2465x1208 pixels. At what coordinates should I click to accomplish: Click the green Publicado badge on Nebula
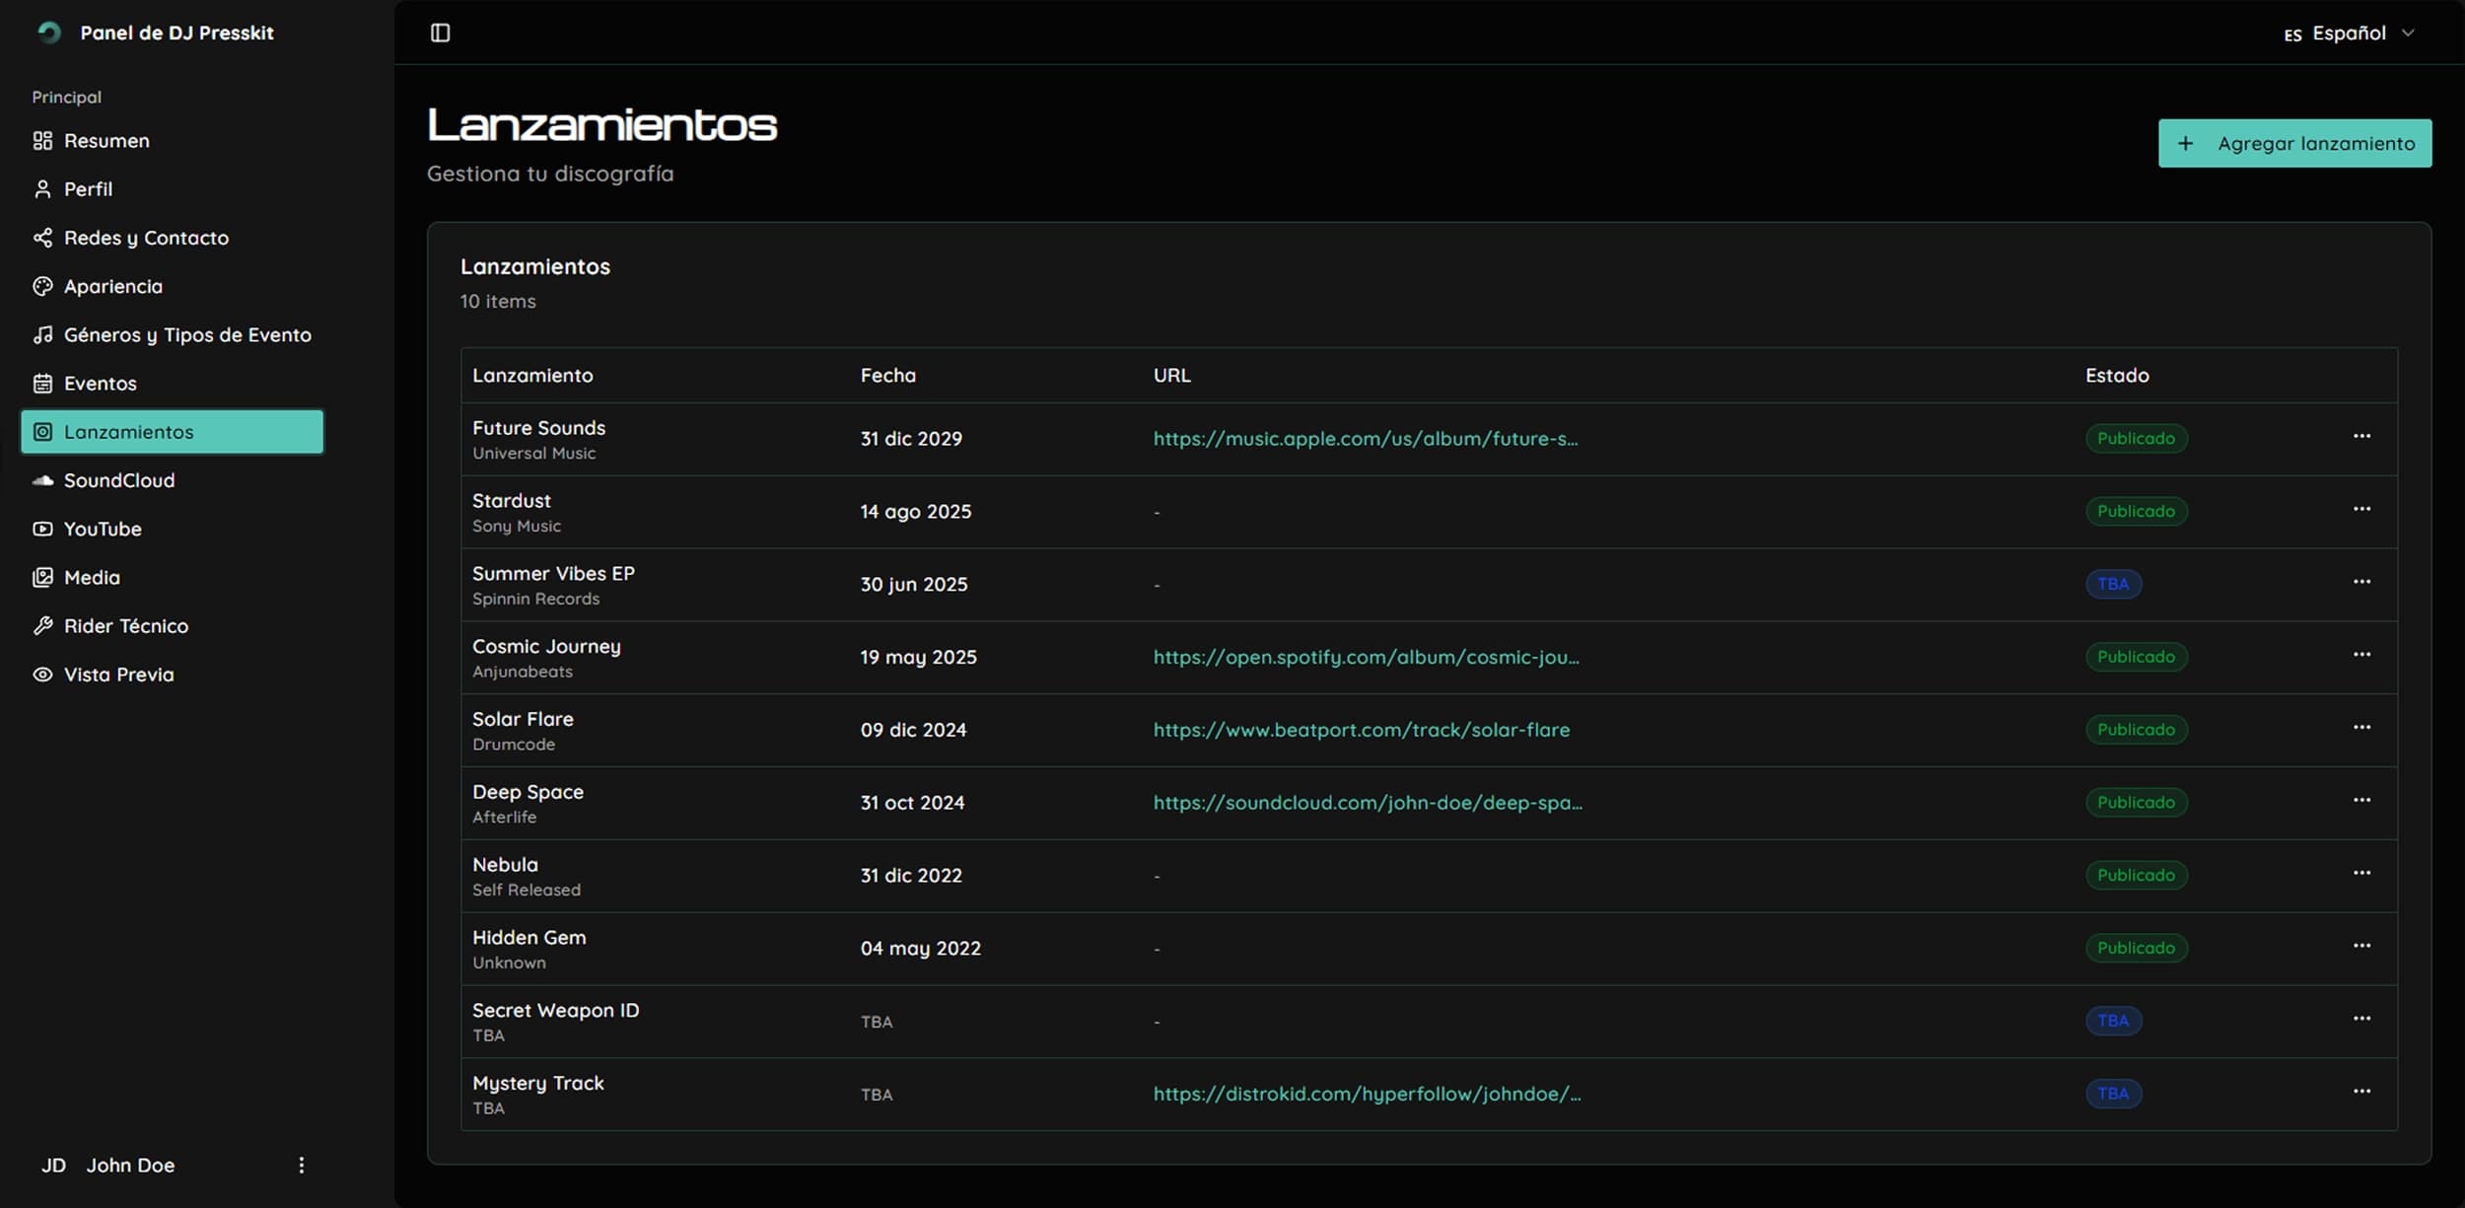click(2135, 875)
